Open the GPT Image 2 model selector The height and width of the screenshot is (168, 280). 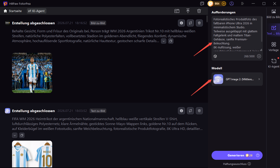click(237, 79)
